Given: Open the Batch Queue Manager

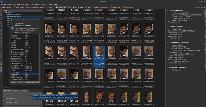Looking at the screenshot, I should [35, 7].
